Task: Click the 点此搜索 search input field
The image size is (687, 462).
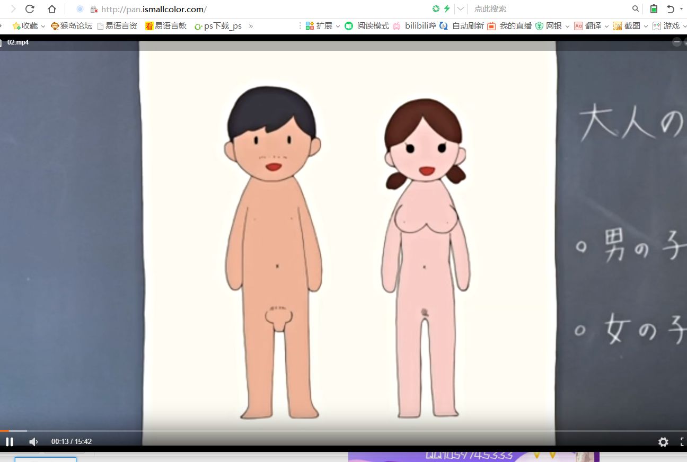Action: [x=546, y=9]
